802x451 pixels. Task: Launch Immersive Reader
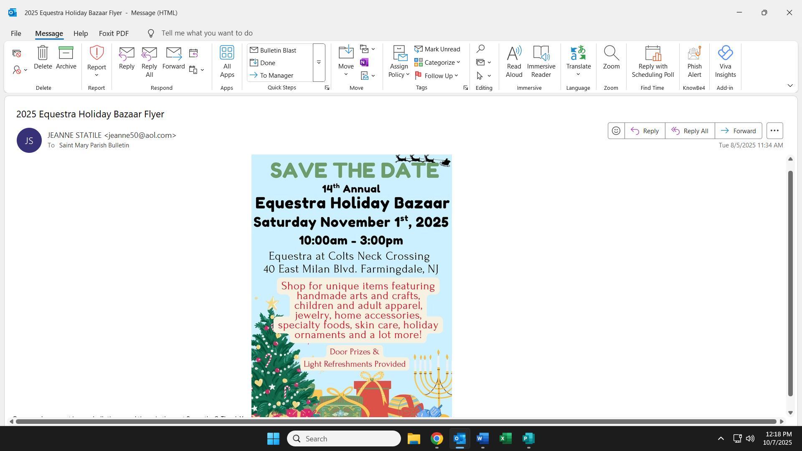click(541, 61)
